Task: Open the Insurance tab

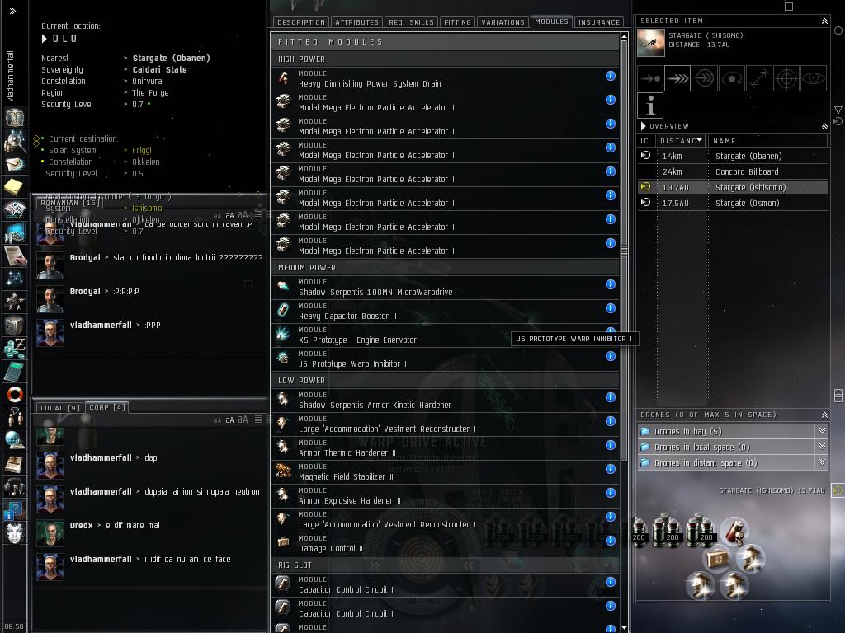Action: click(x=599, y=22)
